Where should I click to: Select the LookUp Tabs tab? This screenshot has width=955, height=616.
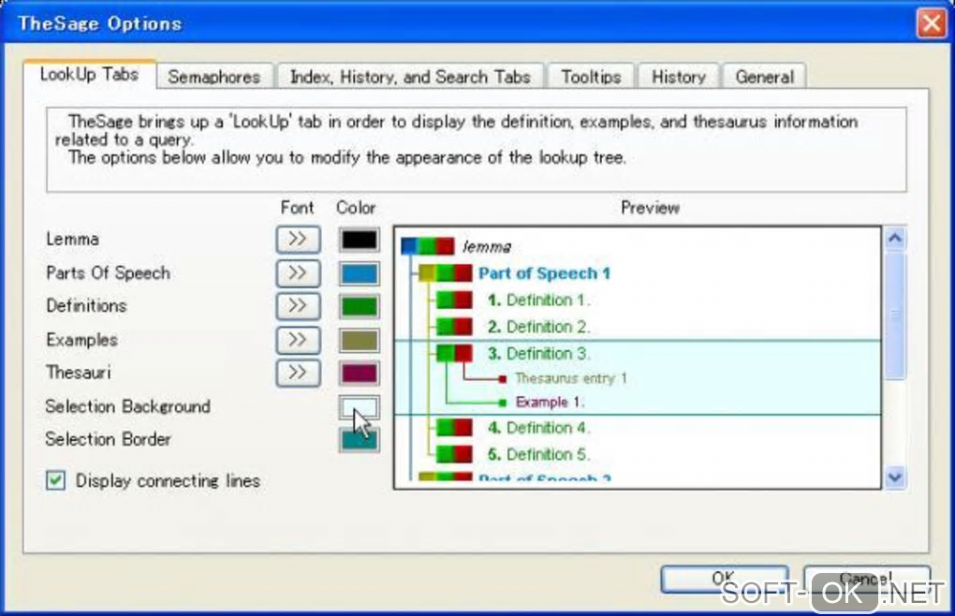click(x=90, y=74)
